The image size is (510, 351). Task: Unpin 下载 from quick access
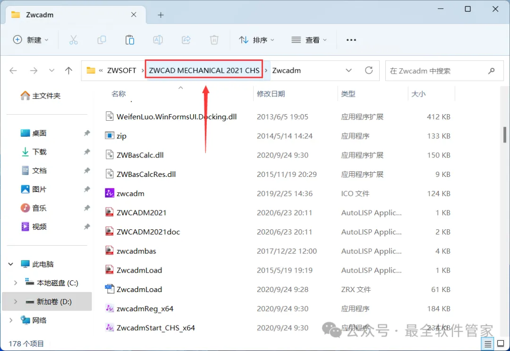pos(87,152)
